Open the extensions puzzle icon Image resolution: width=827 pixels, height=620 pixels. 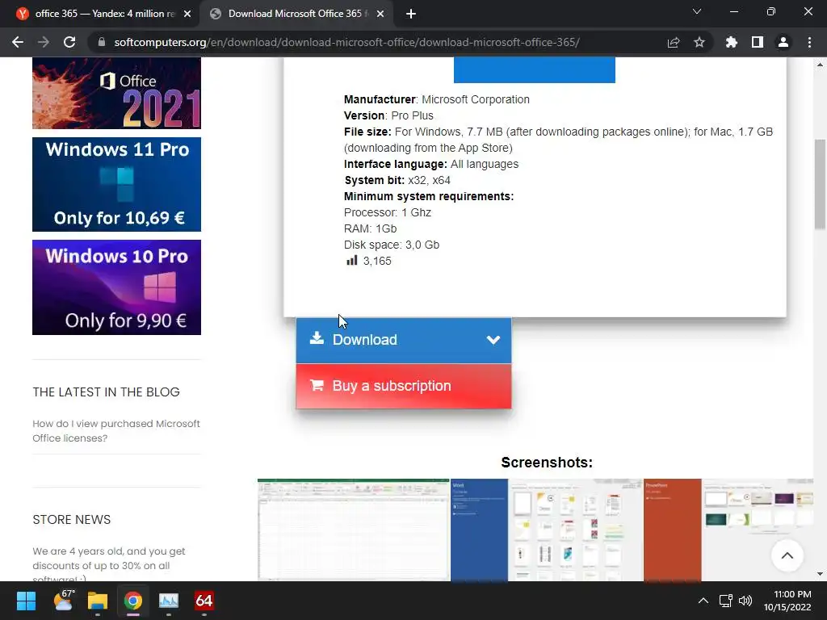coord(732,42)
